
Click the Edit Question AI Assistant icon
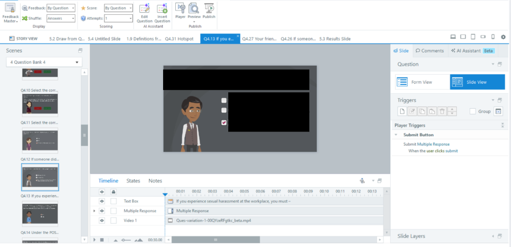coord(145,13)
